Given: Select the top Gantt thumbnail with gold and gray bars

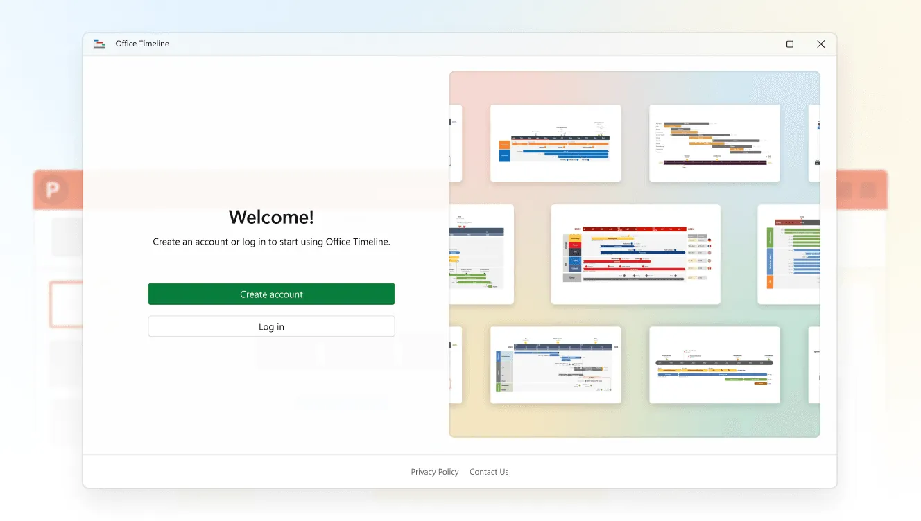Looking at the screenshot, I should [x=714, y=143].
